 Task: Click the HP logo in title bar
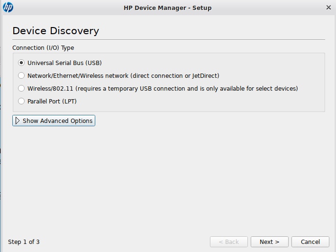8,8
